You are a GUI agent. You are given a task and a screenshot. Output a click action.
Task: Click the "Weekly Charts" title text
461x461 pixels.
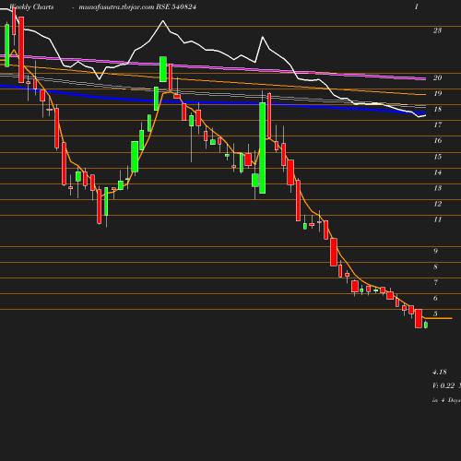(31, 6)
